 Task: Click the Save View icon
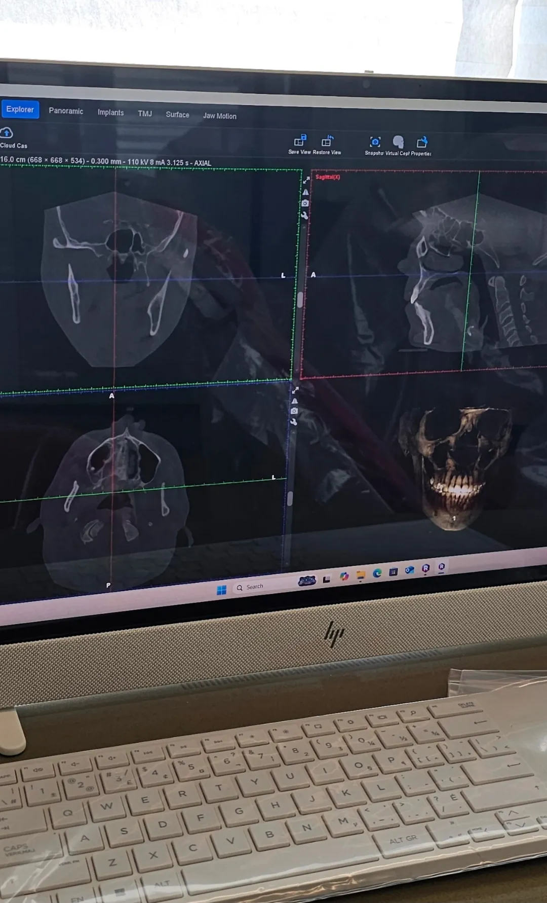300,140
